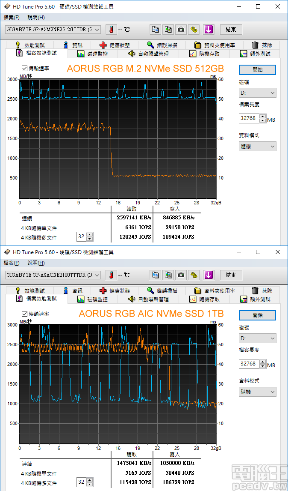
Task: Open 磁碟 D: dropdown in top window
Action: tap(258, 93)
